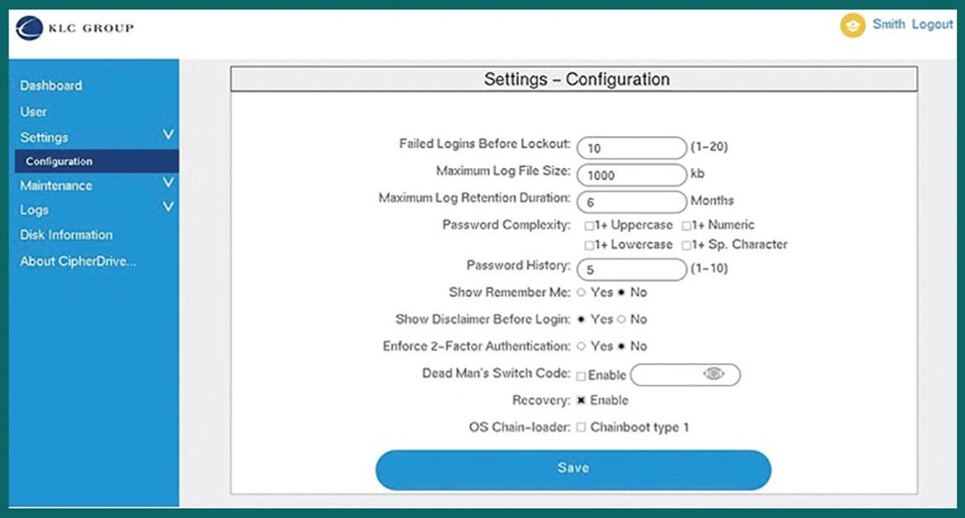Select Yes for Enforce 2-Factor Authentication
965x518 pixels.
click(581, 347)
